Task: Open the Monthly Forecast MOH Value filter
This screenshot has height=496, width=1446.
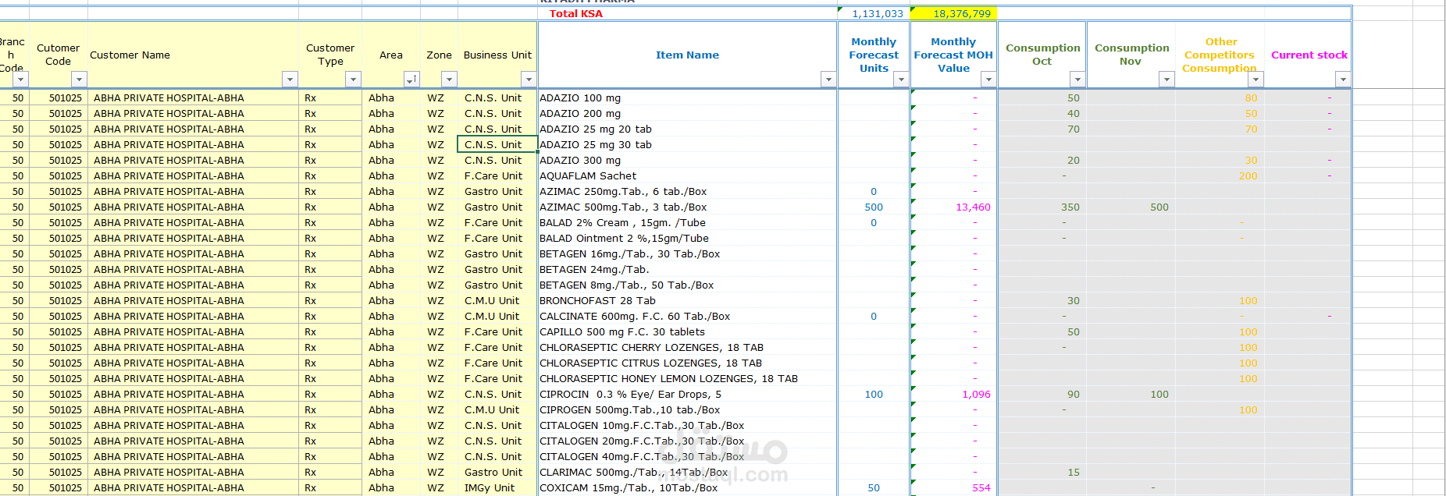Action: [988, 80]
